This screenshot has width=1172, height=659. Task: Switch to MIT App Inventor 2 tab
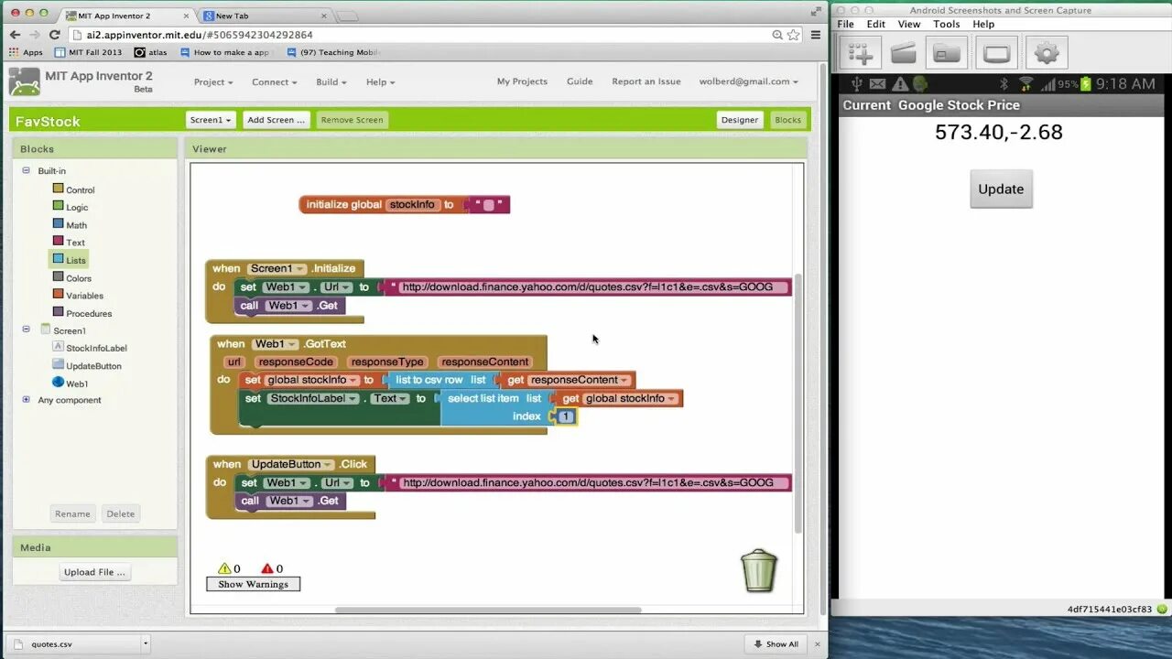(128, 16)
